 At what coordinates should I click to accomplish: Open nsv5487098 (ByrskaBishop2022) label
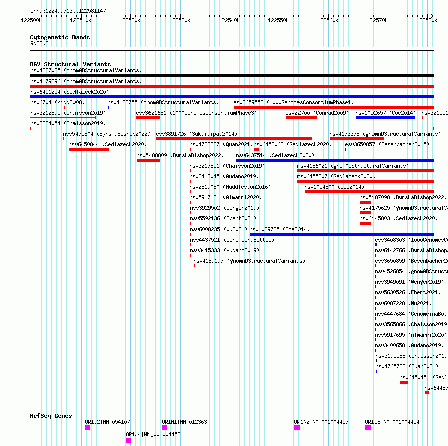[x=403, y=197]
